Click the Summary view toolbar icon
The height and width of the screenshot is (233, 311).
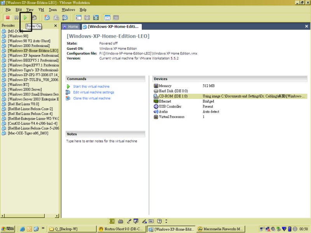(x=107, y=17)
